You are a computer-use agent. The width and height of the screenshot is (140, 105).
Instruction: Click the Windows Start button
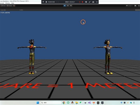[x=38, y=103]
